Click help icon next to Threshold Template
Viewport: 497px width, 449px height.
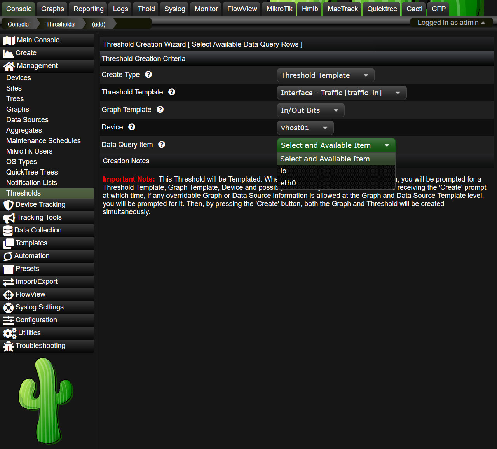(x=172, y=92)
